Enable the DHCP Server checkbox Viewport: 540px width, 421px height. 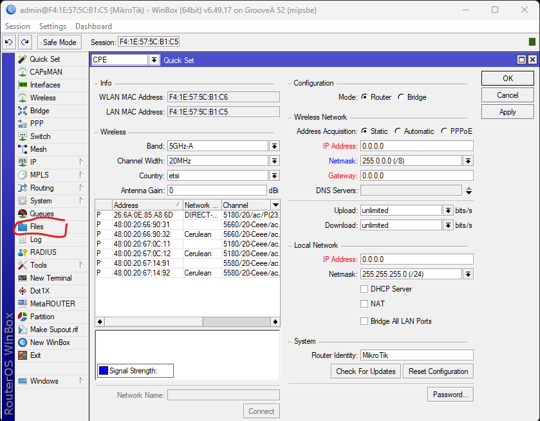point(365,289)
